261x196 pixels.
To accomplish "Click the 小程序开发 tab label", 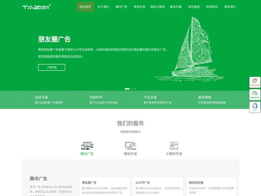I will pos(174,154).
